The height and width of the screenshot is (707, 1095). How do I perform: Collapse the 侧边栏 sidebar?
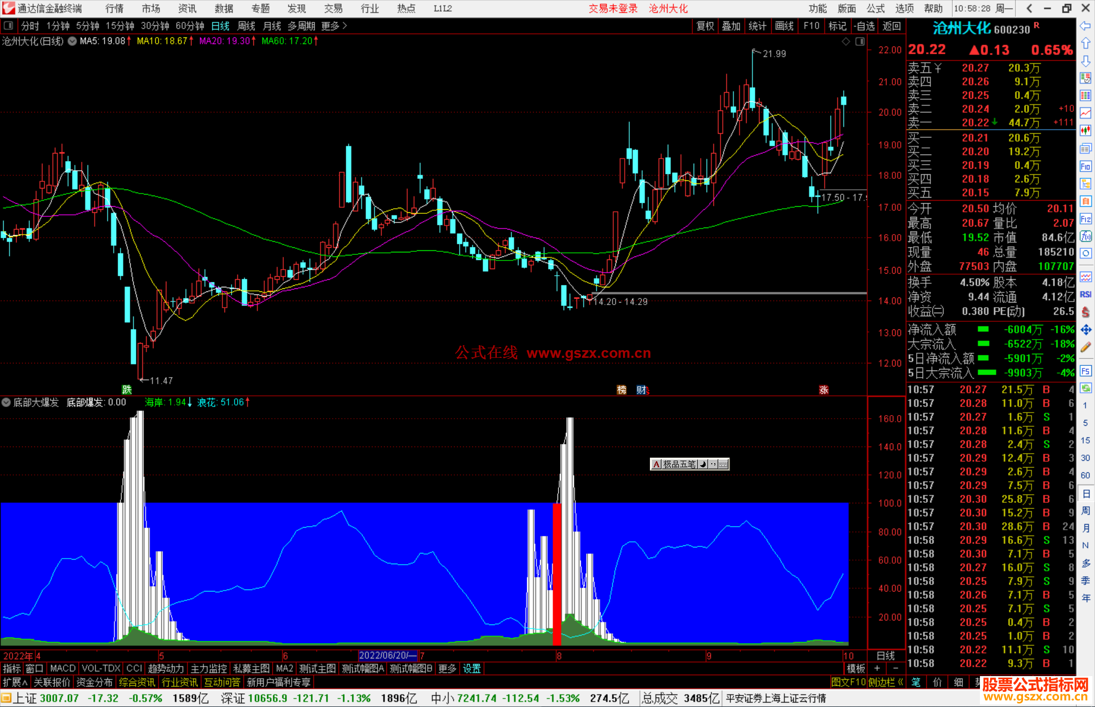886,682
